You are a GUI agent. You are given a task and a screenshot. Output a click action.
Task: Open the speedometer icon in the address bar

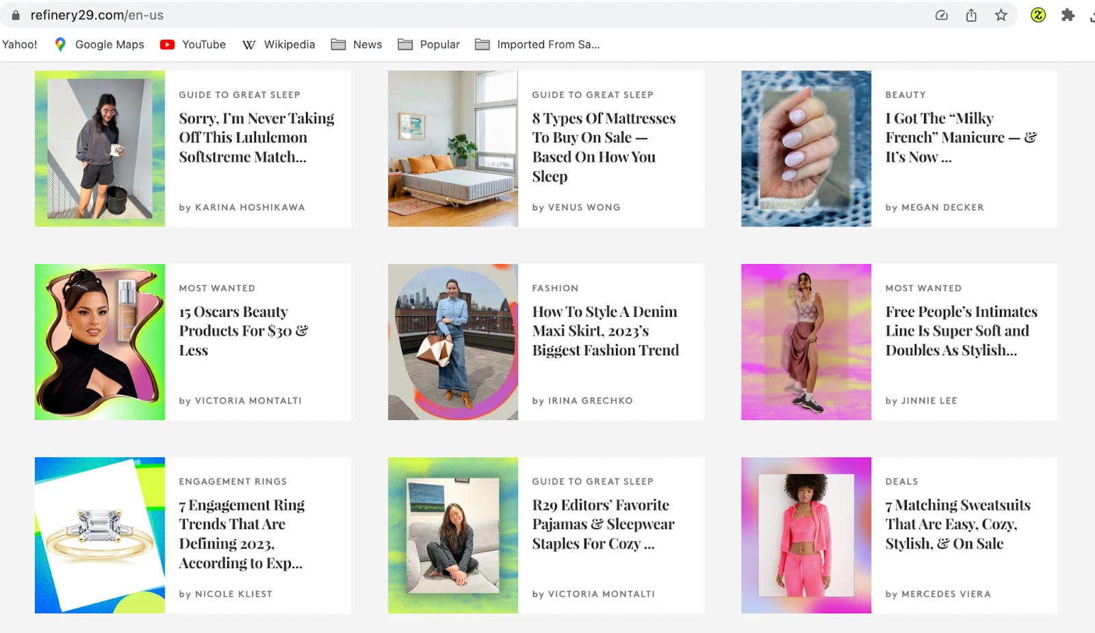click(x=942, y=15)
